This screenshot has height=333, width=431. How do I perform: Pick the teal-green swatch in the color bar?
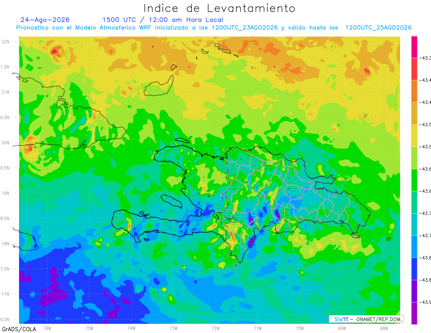click(x=414, y=202)
